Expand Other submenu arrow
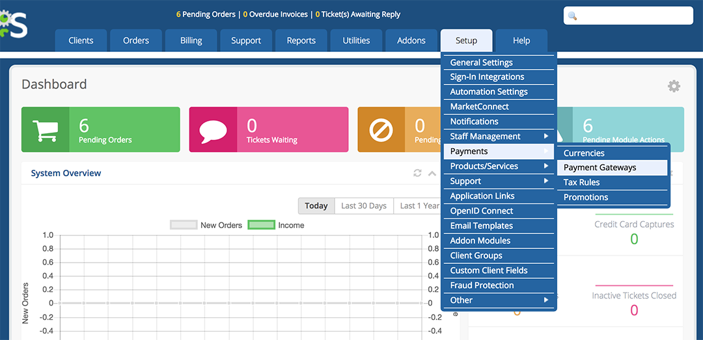This screenshot has height=340, width=703. [546, 300]
